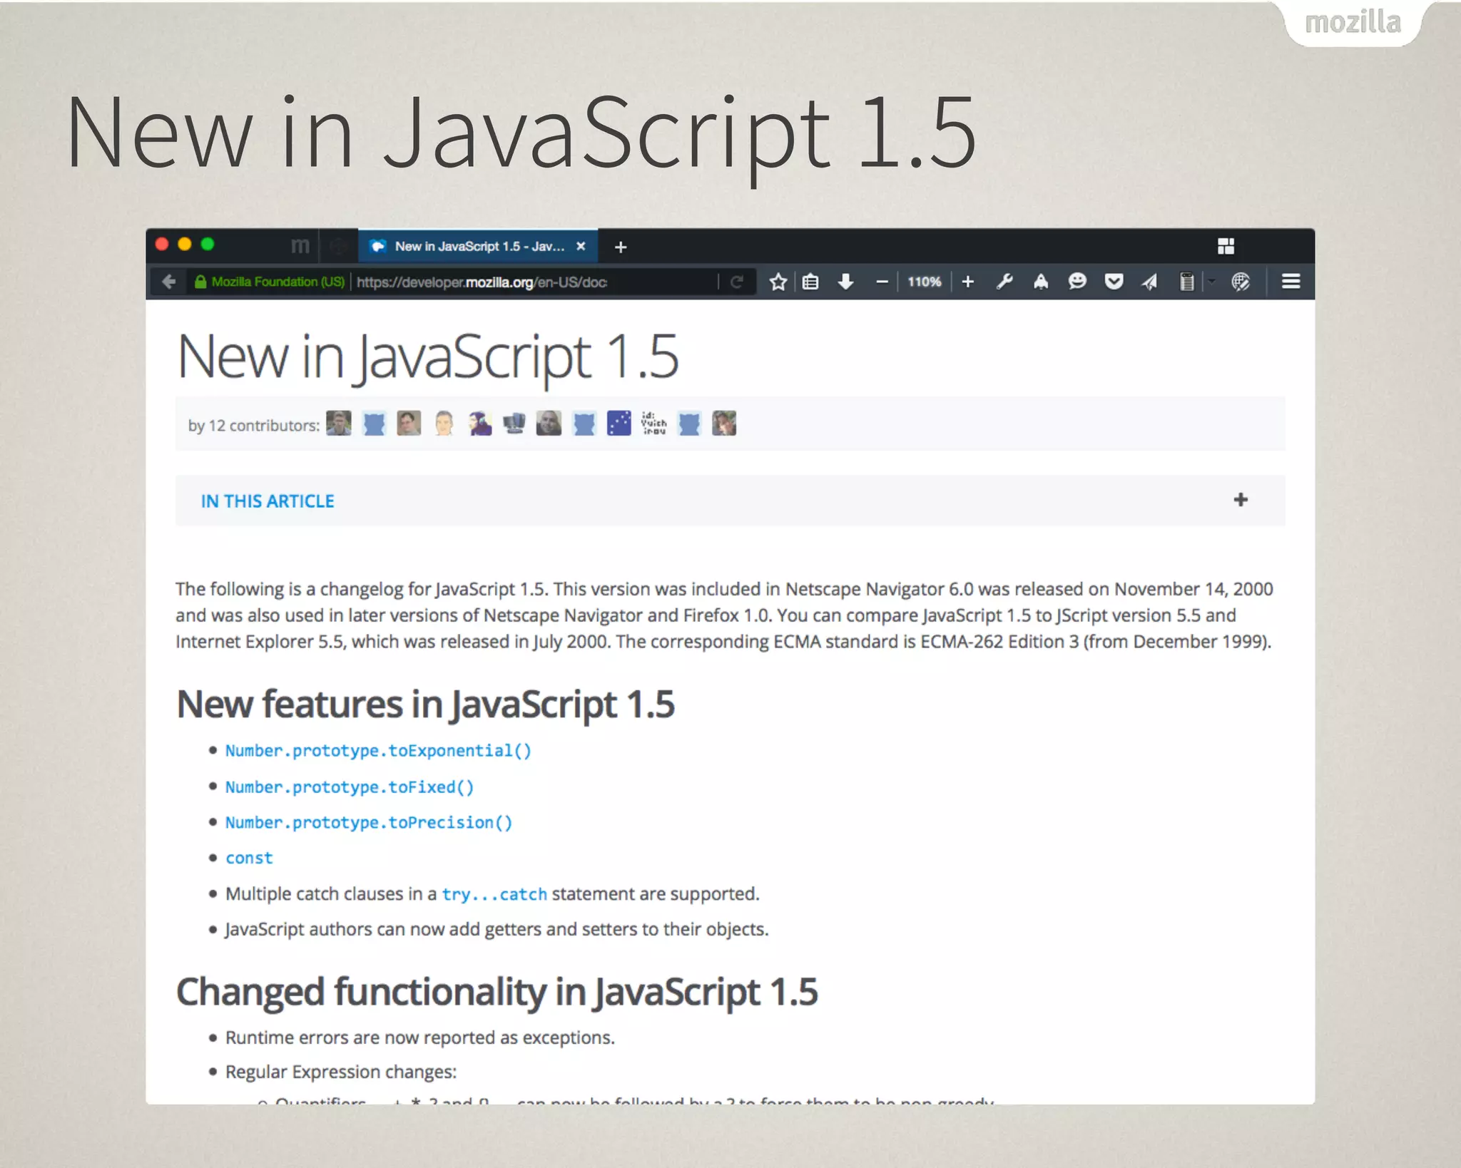Click the green macOS fullscreen window button
The height and width of the screenshot is (1168, 1461).
coord(208,245)
